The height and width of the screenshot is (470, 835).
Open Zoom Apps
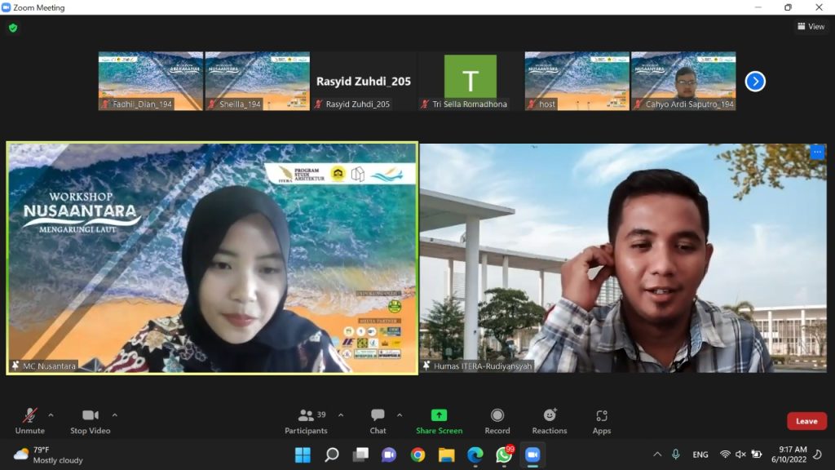coord(602,421)
